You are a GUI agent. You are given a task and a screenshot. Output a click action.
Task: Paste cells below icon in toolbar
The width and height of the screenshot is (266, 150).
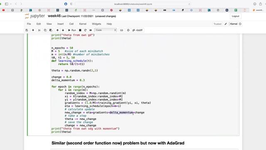tap(51, 30)
